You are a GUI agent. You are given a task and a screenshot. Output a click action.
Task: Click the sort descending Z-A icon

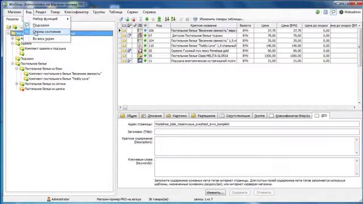[174, 19]
